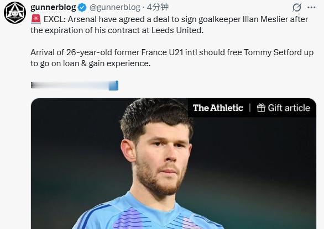This screenshot has height=229, width=324.
Task: Click the words Leeds United in tweet
Action: click(177, 30)
